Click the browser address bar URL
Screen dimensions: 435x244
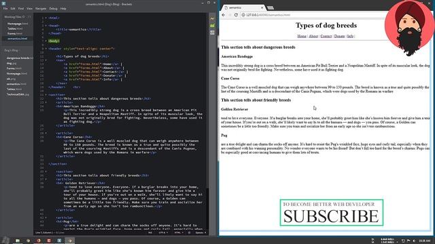pos(268,15)
